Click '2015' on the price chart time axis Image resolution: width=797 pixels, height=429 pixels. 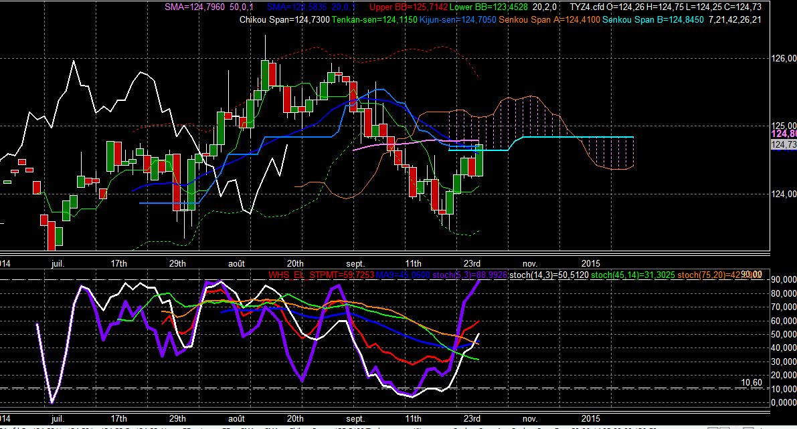(x=591, y=263)
